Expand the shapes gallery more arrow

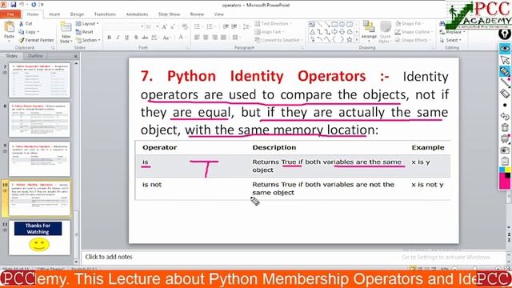pyautogui.click(x=357, y=40)
